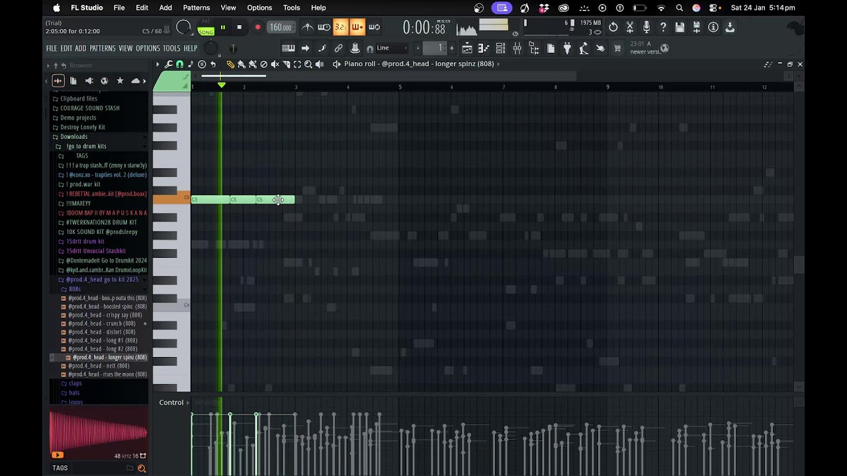Select @prod.4_head - crispy ray (808) sample
Viewport: 847px width, 476px height.
105,315
